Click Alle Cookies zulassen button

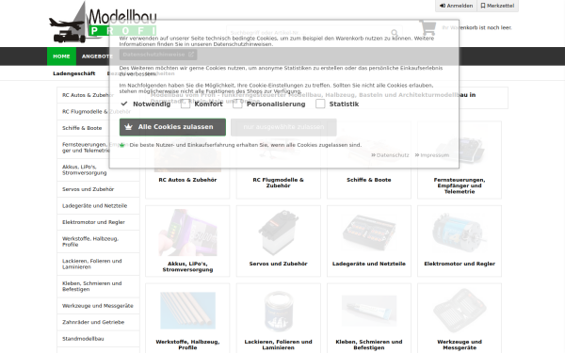pyautogui.click(x=172, y=127)
